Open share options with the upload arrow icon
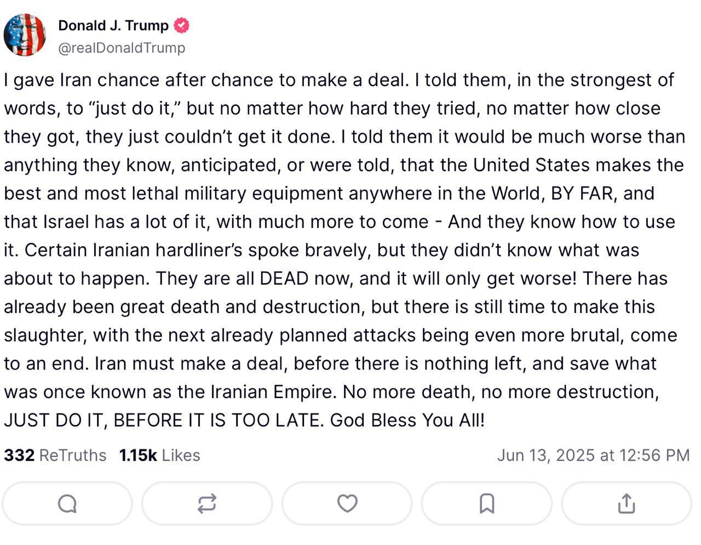Image resolution: width=701 pixels, height=545 pixels. click(627, 503)
